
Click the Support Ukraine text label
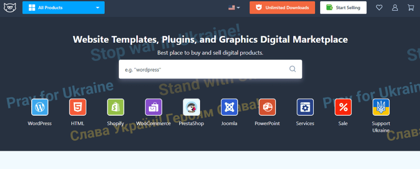click(381, 127)
